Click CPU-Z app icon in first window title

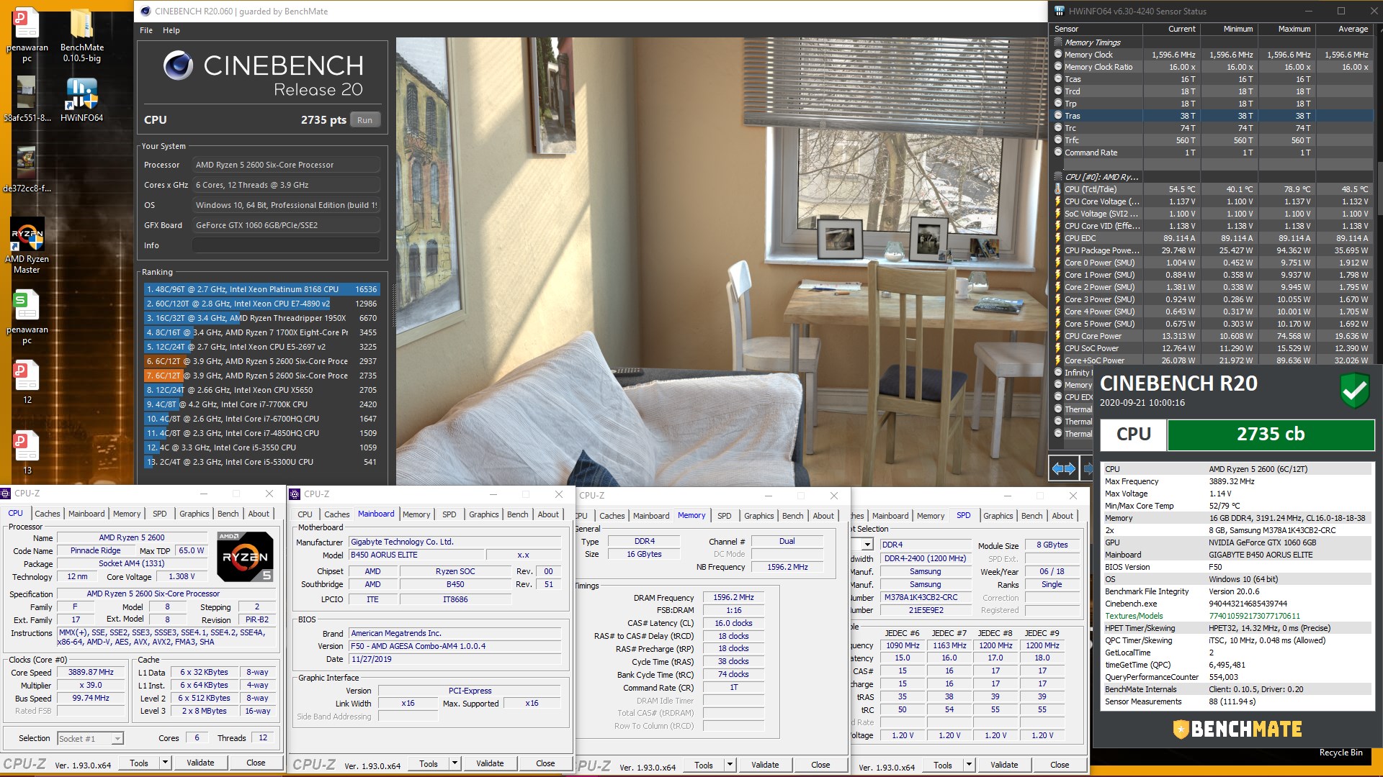click(6, 494)
